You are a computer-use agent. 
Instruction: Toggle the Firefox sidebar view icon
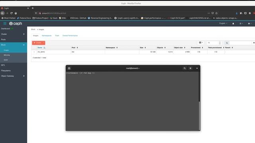(245, 13)
